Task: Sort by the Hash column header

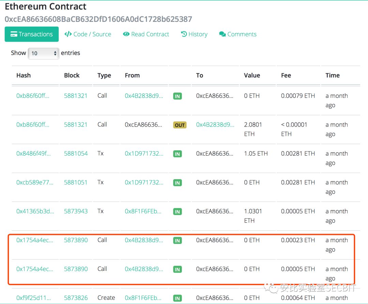Action: (x=24, y=75)
